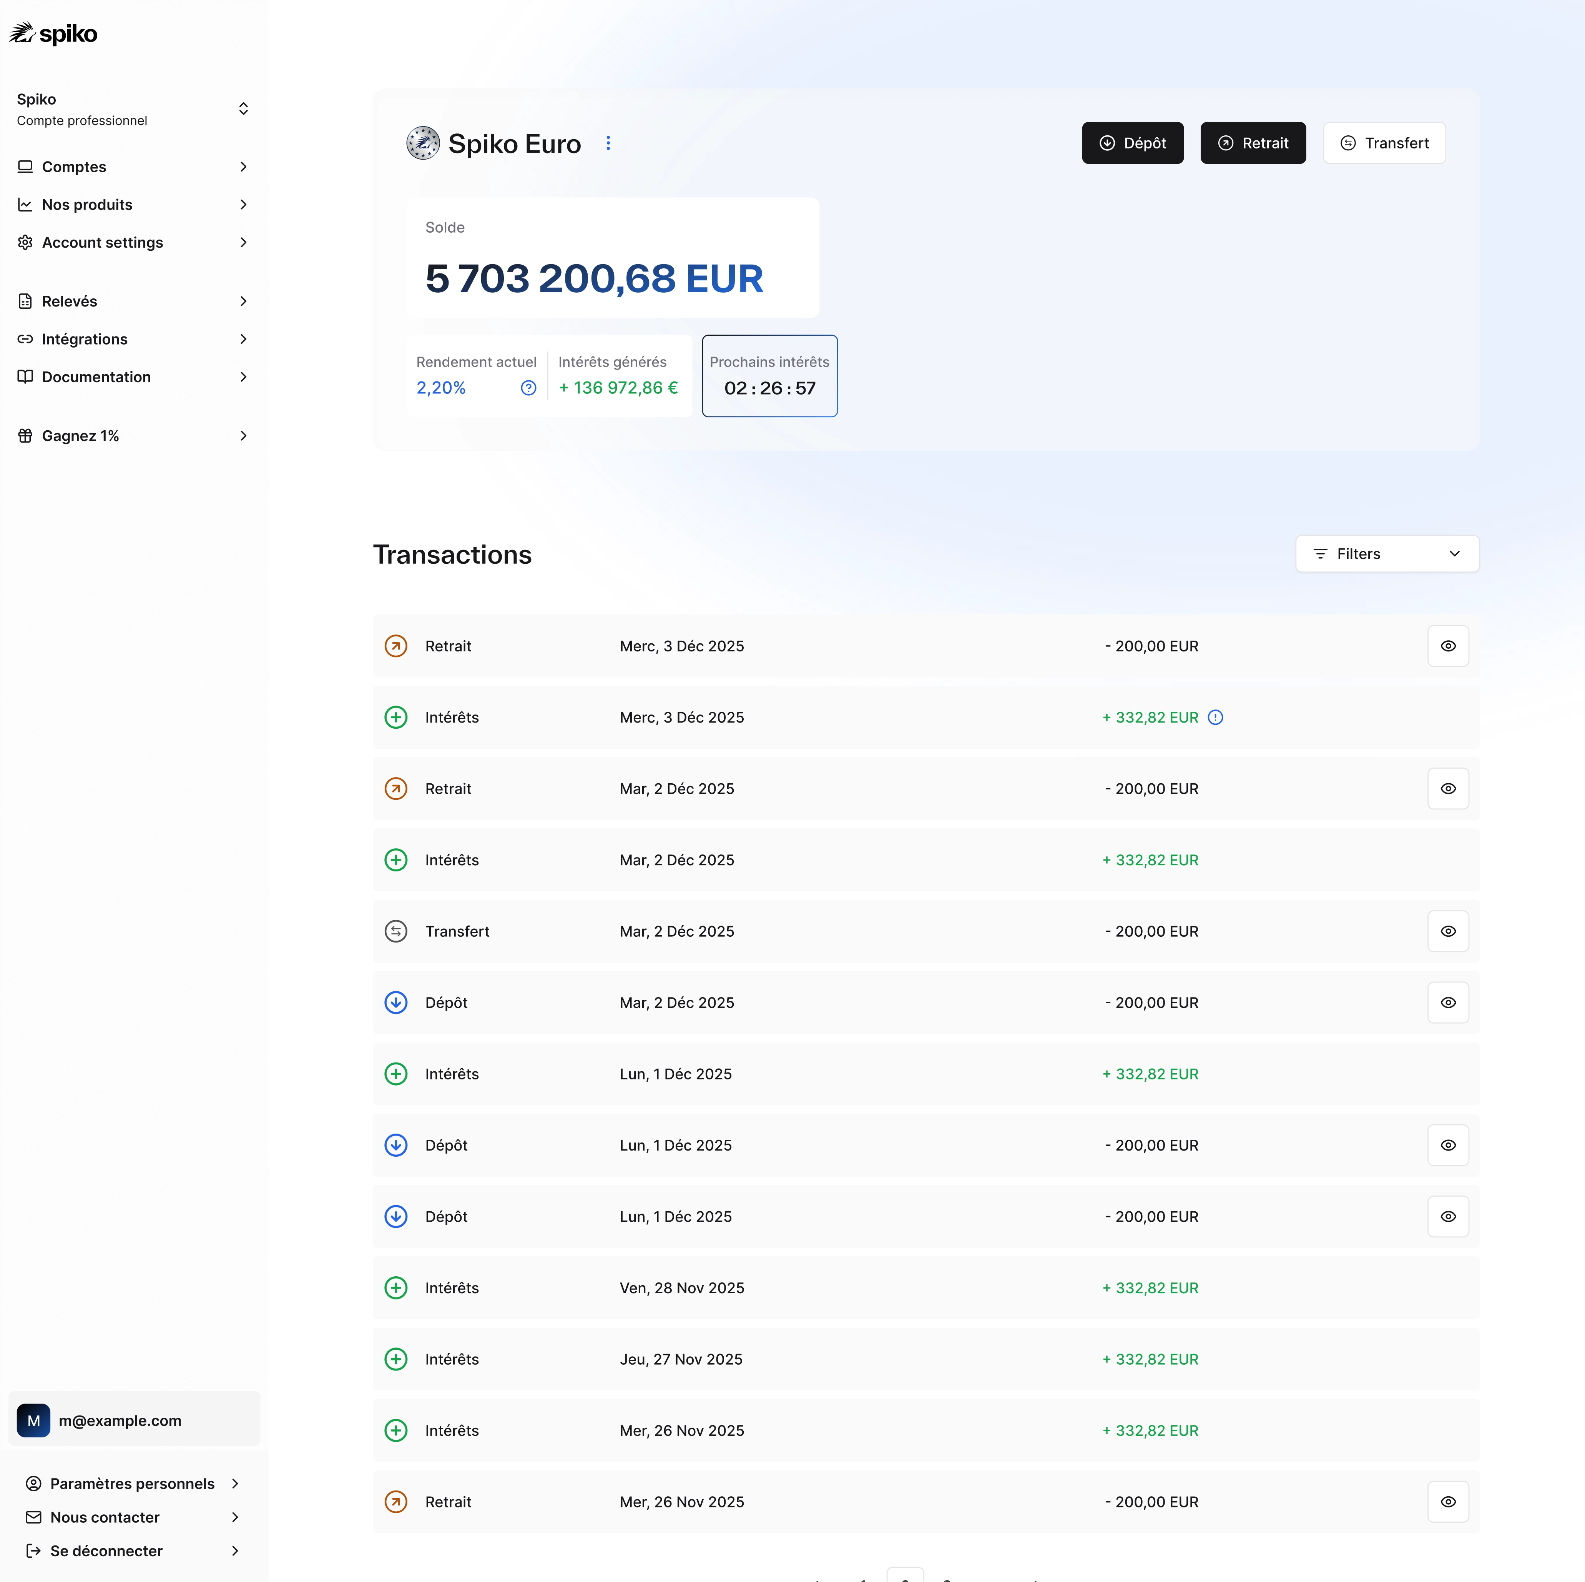Click the Prochains intérêts countdown card
1585x1582 pixels.
769,375
